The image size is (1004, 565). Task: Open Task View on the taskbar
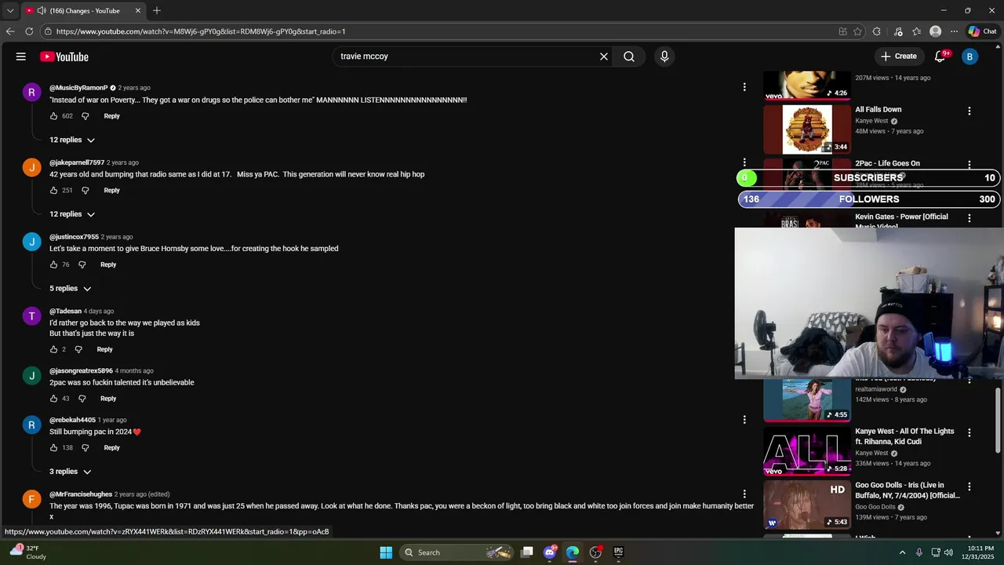click(x=527, y=552)
